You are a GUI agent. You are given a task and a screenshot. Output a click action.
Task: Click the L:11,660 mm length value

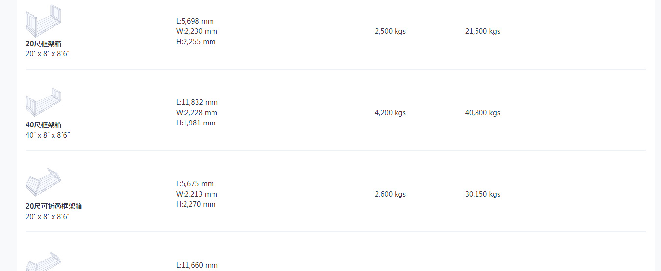coord(197,265)
